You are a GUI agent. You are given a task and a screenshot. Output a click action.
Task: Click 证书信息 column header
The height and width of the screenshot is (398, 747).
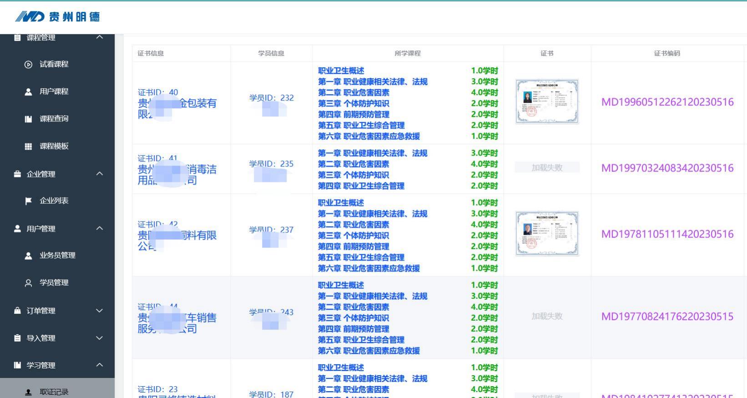(151, 53)
